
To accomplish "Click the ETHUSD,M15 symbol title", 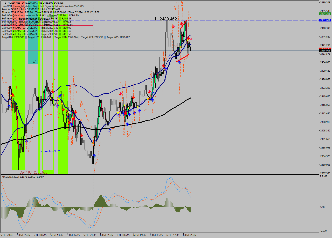I will (x=13, y=3).
